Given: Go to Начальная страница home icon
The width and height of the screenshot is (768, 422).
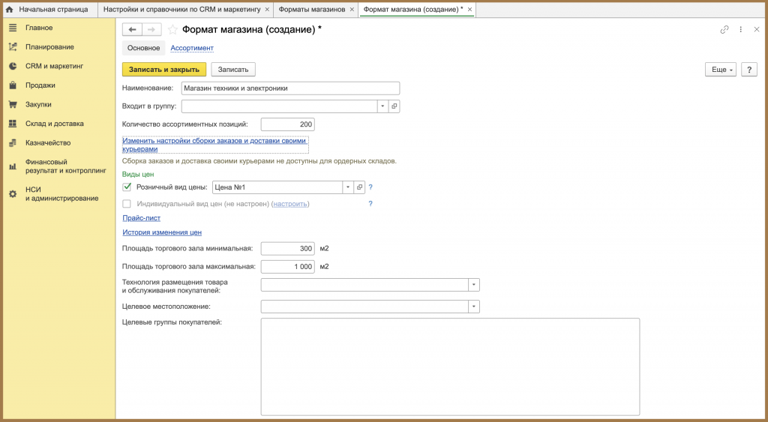Looking at the screenshot, I should click(9, 9).
